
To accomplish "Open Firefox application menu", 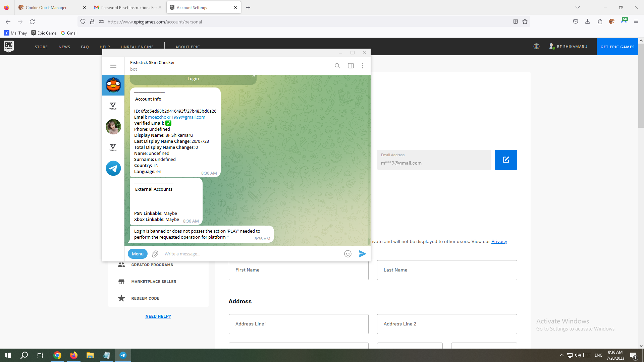I will point(636,22).
